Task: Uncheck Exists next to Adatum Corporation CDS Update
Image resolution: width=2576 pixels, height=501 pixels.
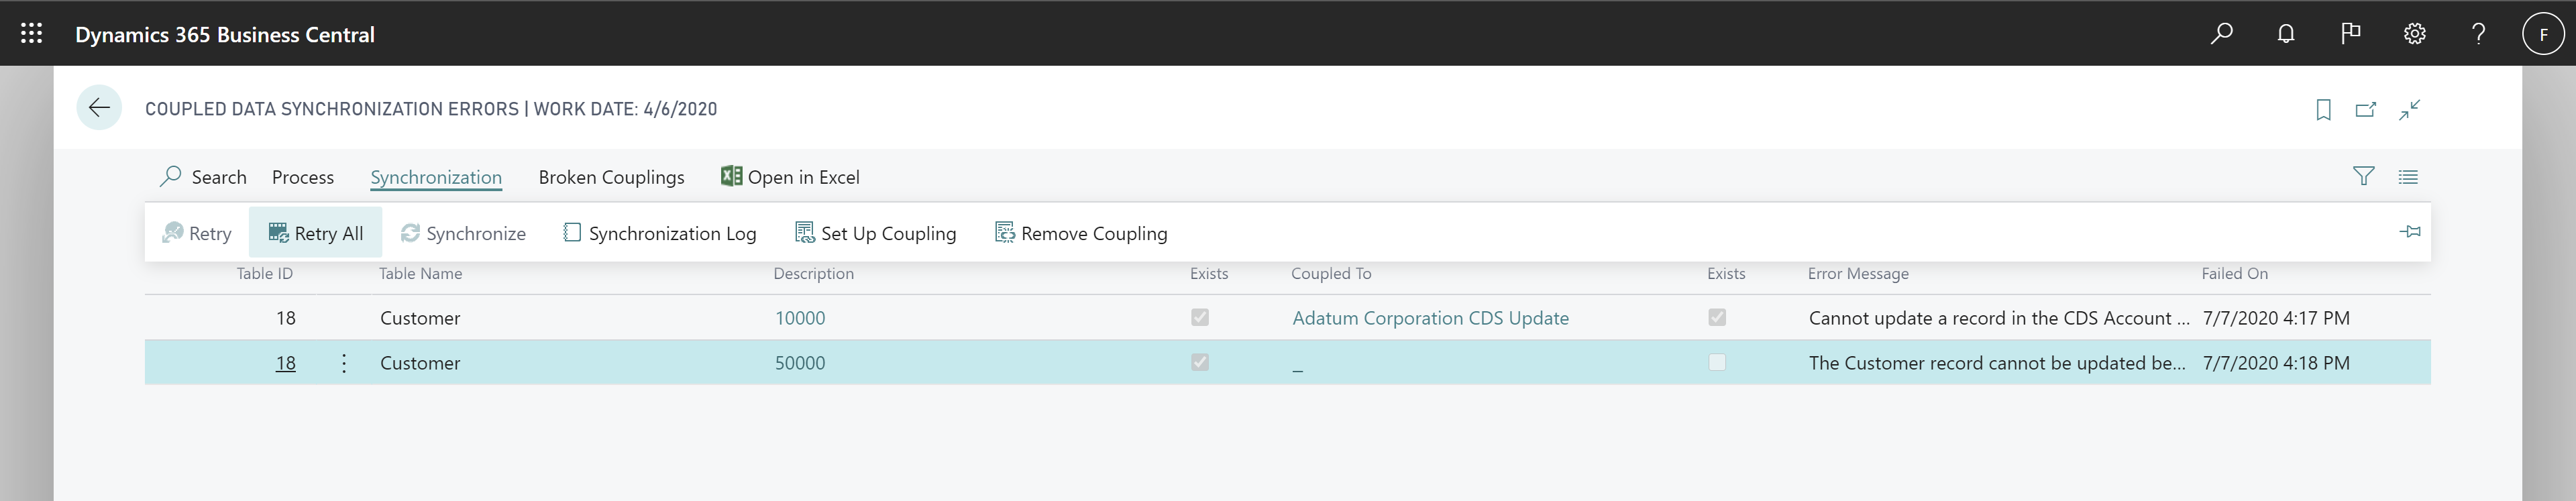Action: (x=1717, y=317)
